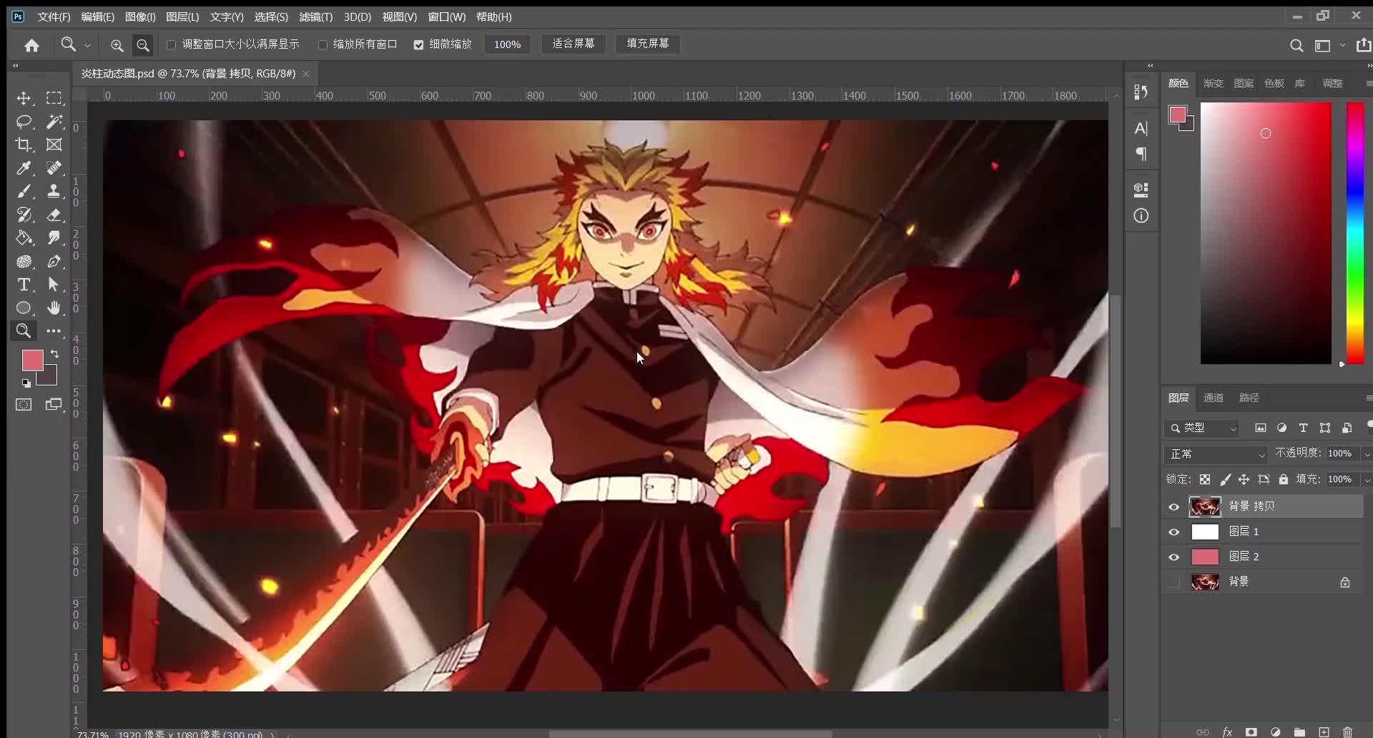1373x738 pixels.
Task: Select the Crop tool
Action: pyautogui.click(x=24, y=144)
